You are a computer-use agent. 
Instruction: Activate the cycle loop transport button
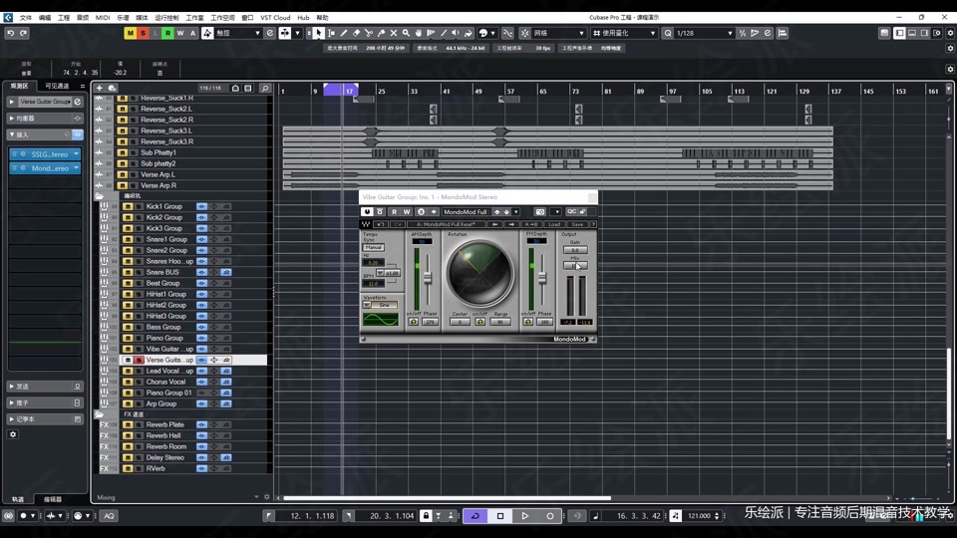point(476,516)
